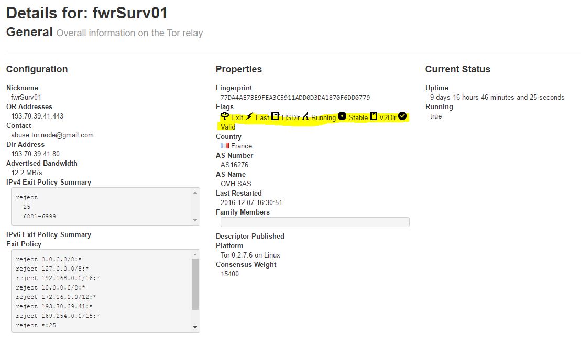
Task: Click the Dir address 193.70.39.41:80
Action: (x=35, y=154)
